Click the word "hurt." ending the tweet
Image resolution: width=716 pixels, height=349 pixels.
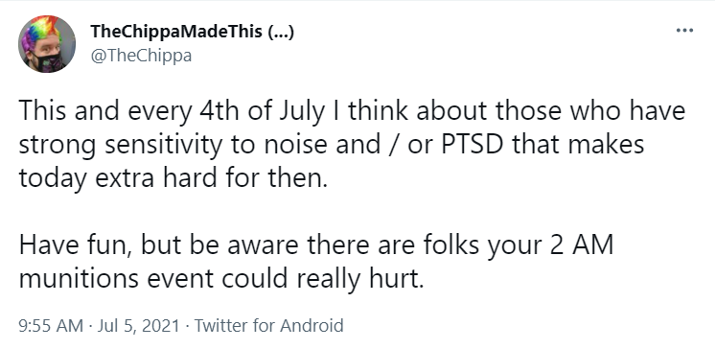coord(395,278)
